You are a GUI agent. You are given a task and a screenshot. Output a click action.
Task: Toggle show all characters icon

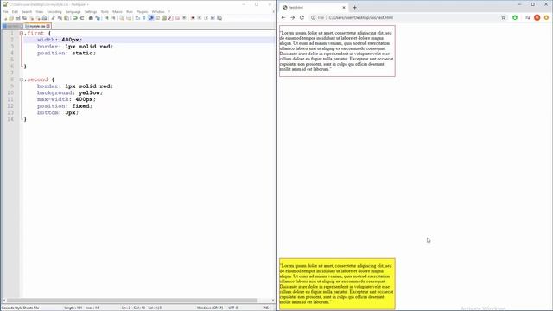pyautogui.click(x=144, y=18)
